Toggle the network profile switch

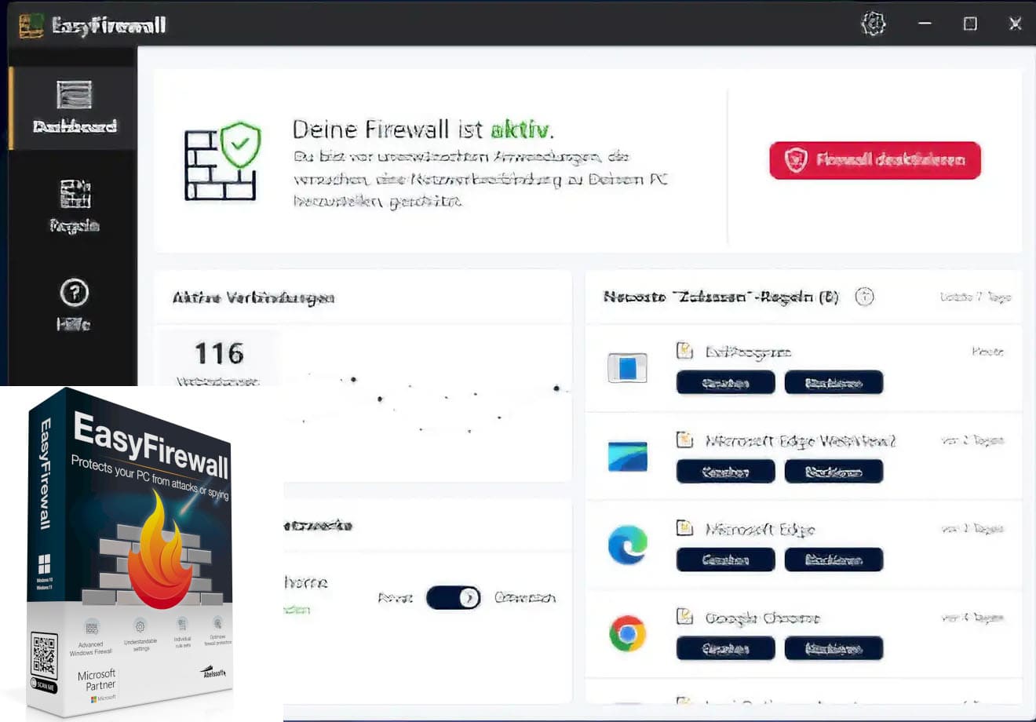click(x=453, y=597)
